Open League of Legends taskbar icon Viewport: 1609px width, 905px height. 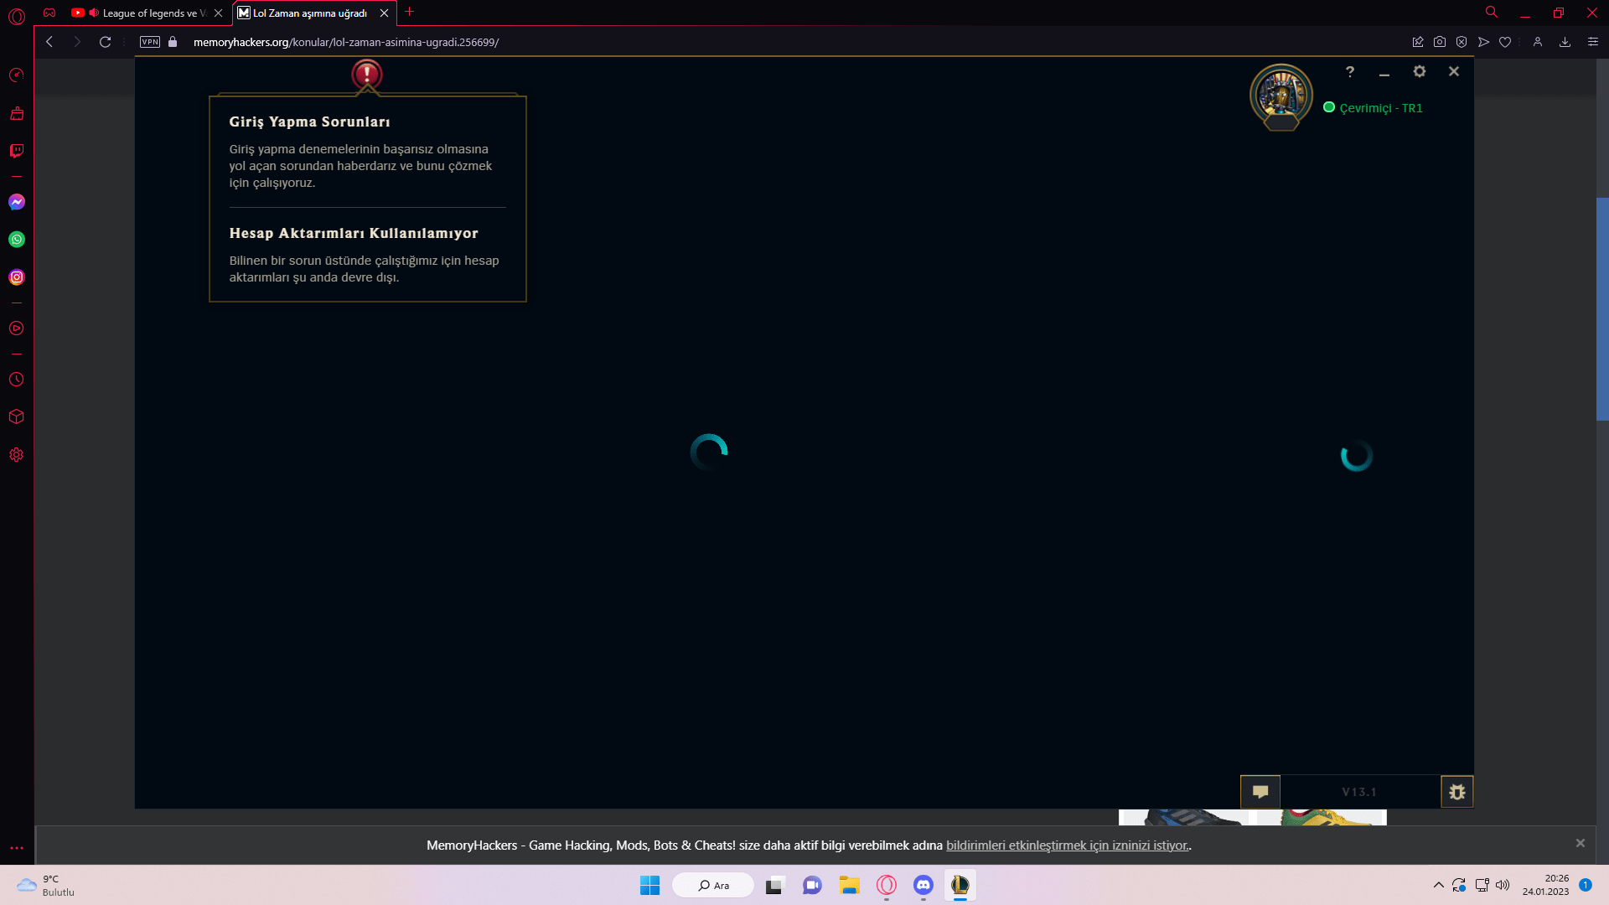click(960, 886)
